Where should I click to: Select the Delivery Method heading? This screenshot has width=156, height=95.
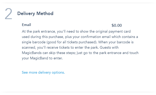click(35, 13)
